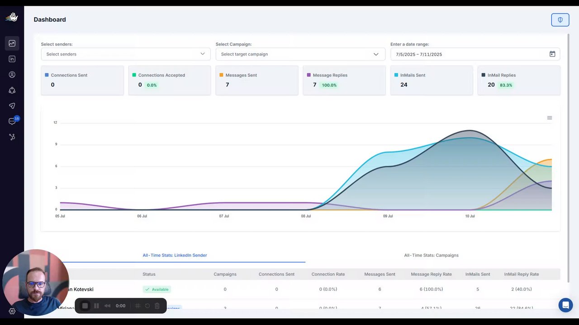Screen dimensions: 579x325
Task: Open the support chat bubble button
Action: 565,305
